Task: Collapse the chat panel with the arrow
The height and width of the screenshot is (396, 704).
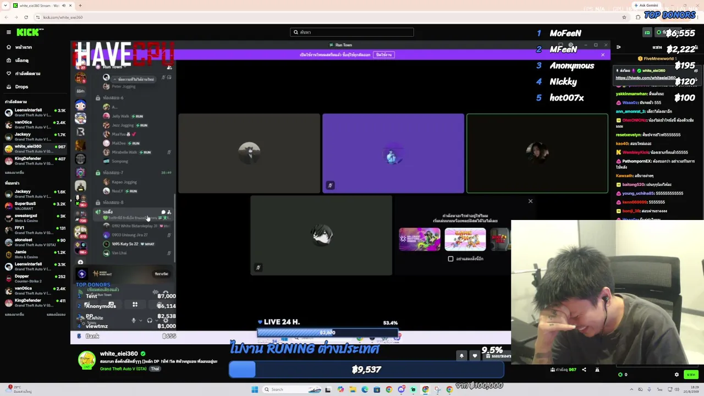Action: click(619, 47)
